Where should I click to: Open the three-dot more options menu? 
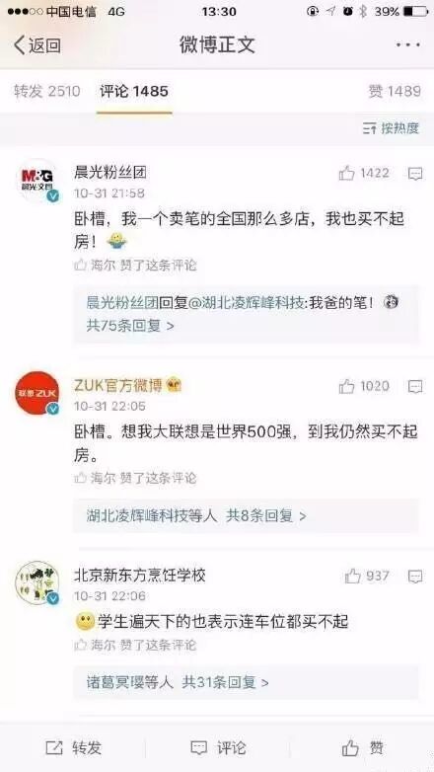tap(408, 44)
